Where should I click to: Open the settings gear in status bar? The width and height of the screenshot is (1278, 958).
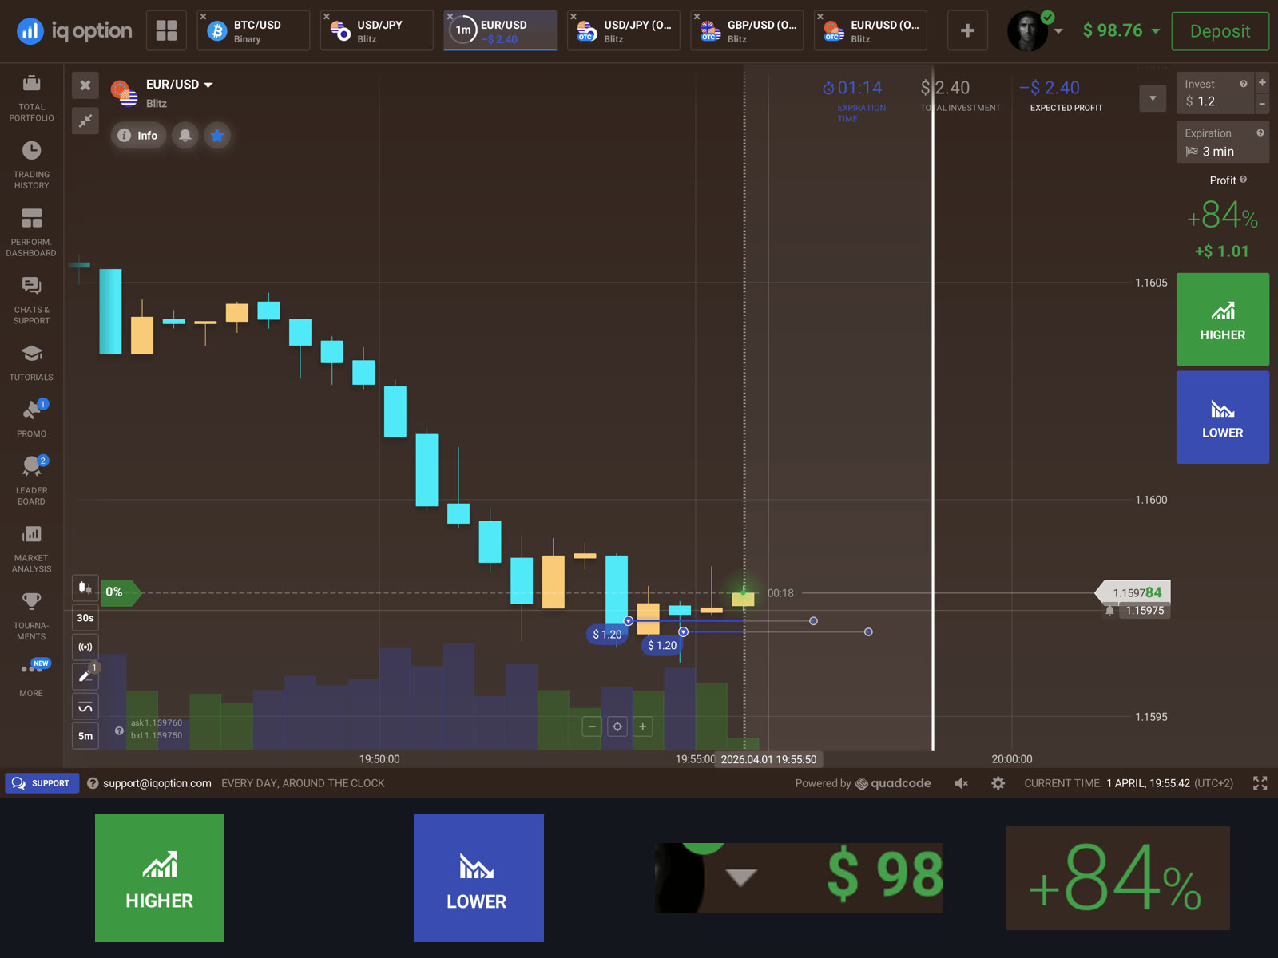pos(998,783)
